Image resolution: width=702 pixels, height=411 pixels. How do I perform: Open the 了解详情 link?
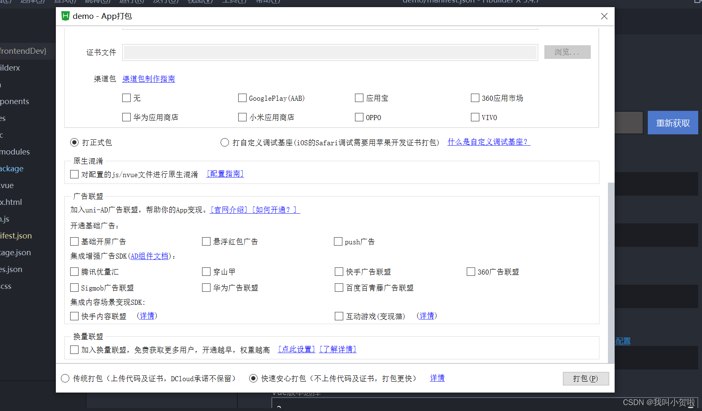tap(338, 349)
